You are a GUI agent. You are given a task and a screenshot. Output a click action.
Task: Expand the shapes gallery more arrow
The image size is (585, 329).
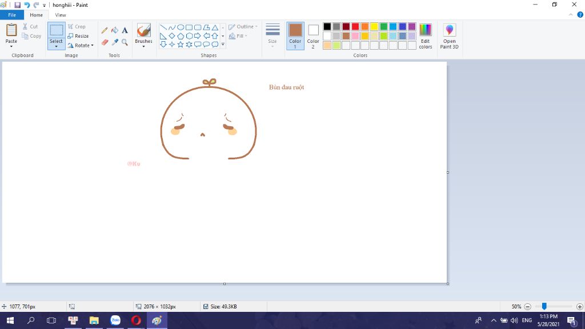pyautogui.click(x=223, y=45)
